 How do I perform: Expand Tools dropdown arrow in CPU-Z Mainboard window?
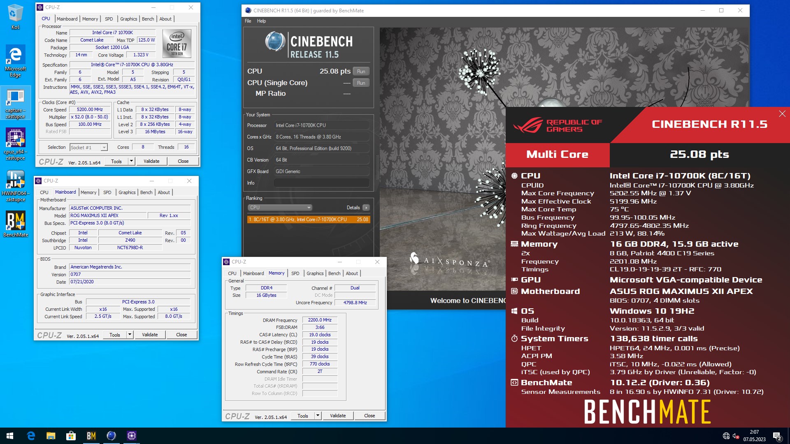pyautogui.click(x=130, y=335)
